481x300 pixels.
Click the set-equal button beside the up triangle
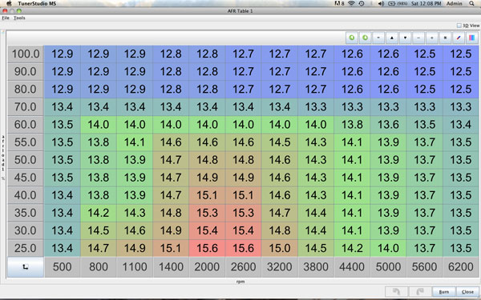[x=378, y=38]
